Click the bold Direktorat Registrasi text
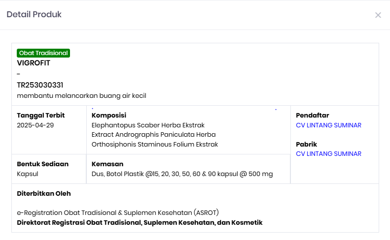The image size is (390, 240). [140, 222]
